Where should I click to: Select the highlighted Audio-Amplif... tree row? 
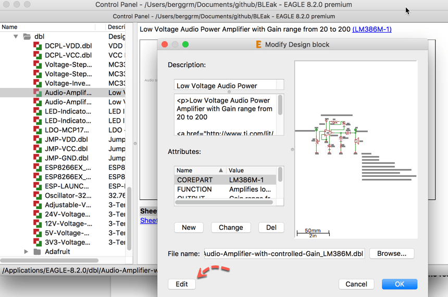[x=63, y=93]
